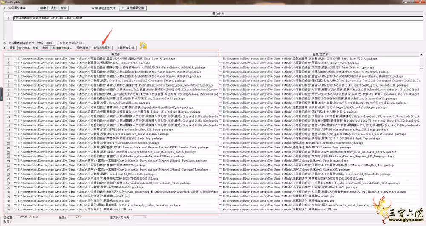The width and height of the screenshot is (426, 226).
Task: Tick source checkbox for row 30 HK-blush01.package
Action: coord(15,187)
